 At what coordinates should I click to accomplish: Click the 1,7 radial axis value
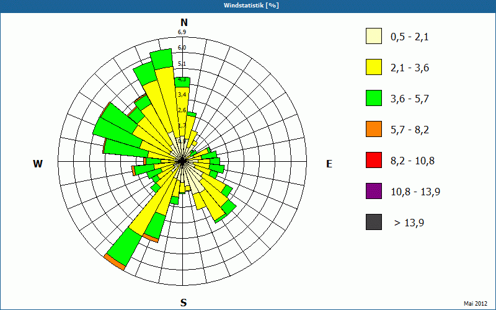[x=182, y=126]
